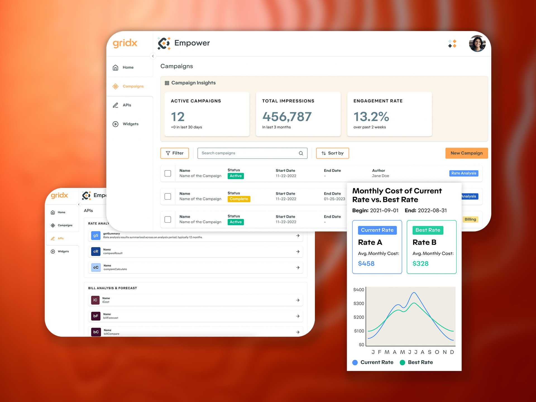Open the four-diamond apps icon near avatar
Screen dimensions: 536x402
[x=452, y=44]
